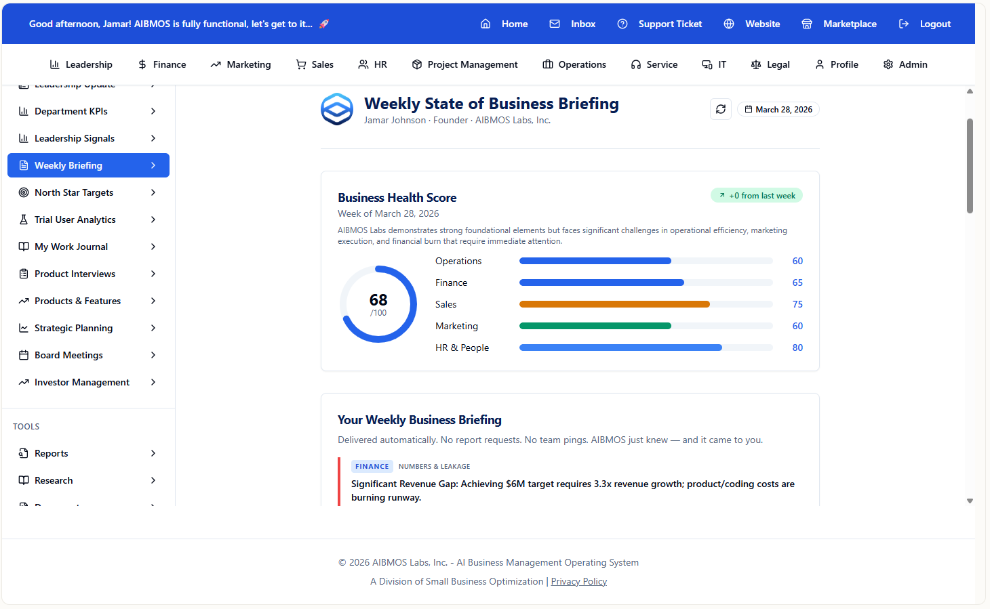The image size is (990, 609).
Task: Click the Operations briefcase icon
Action: (548, 64)
